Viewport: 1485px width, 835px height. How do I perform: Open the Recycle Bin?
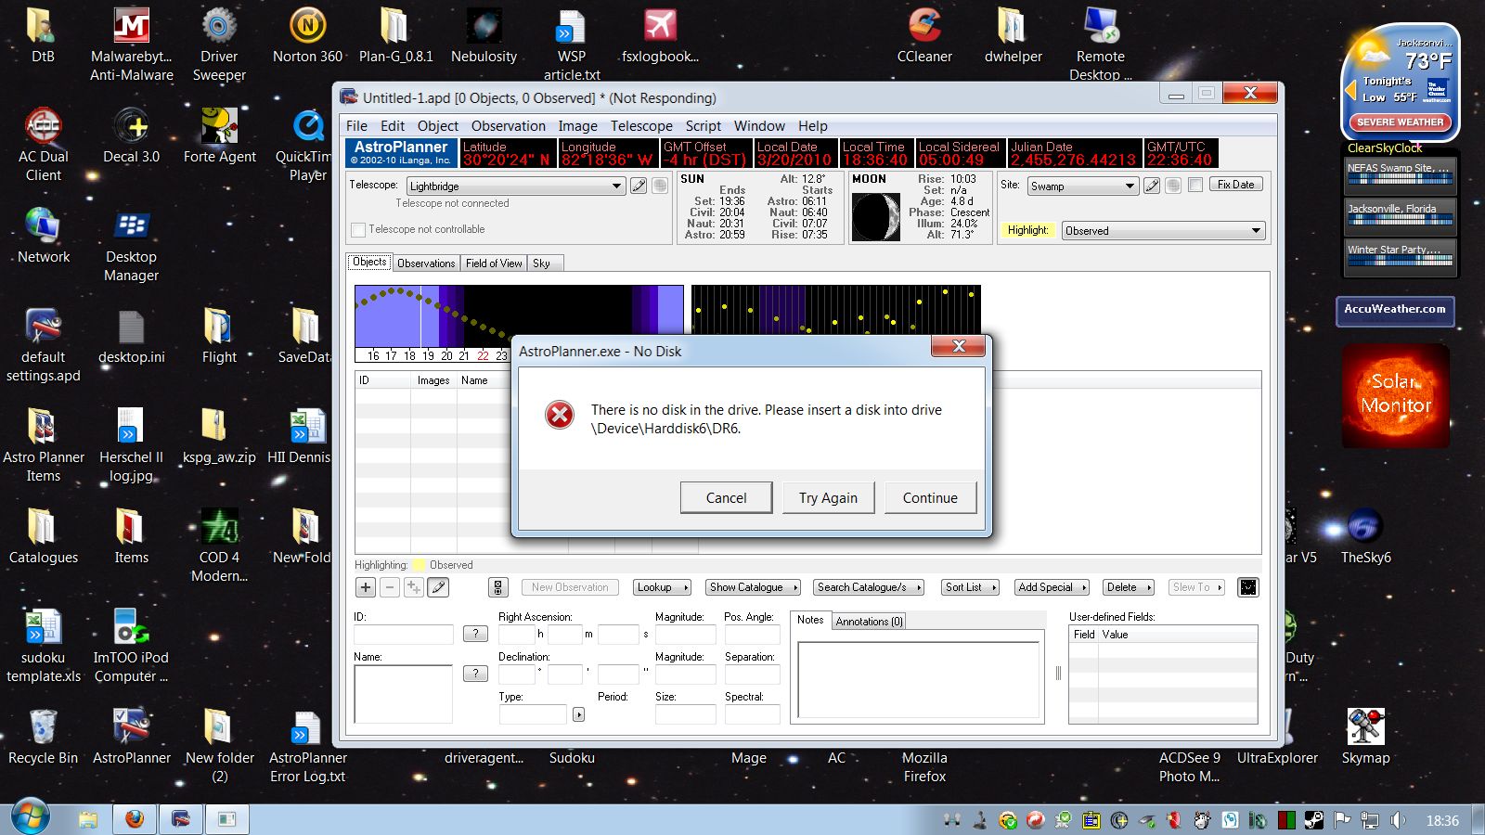tap(43, 737)
